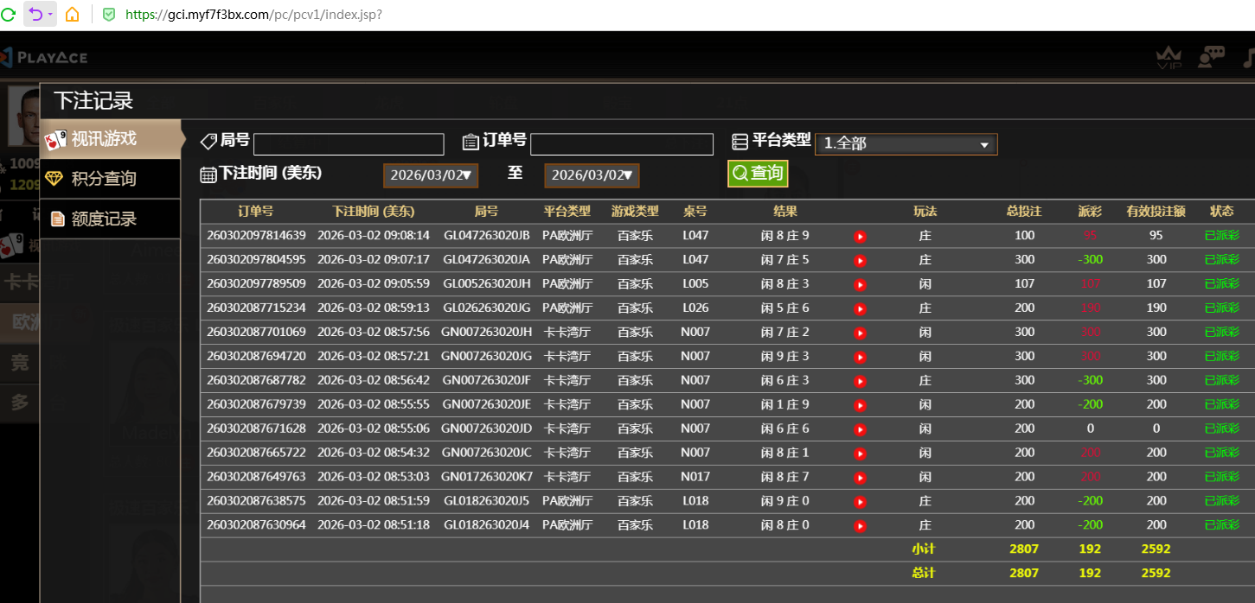
Task: Click the music note icon top right
Action: click(x=1249, y=57)
